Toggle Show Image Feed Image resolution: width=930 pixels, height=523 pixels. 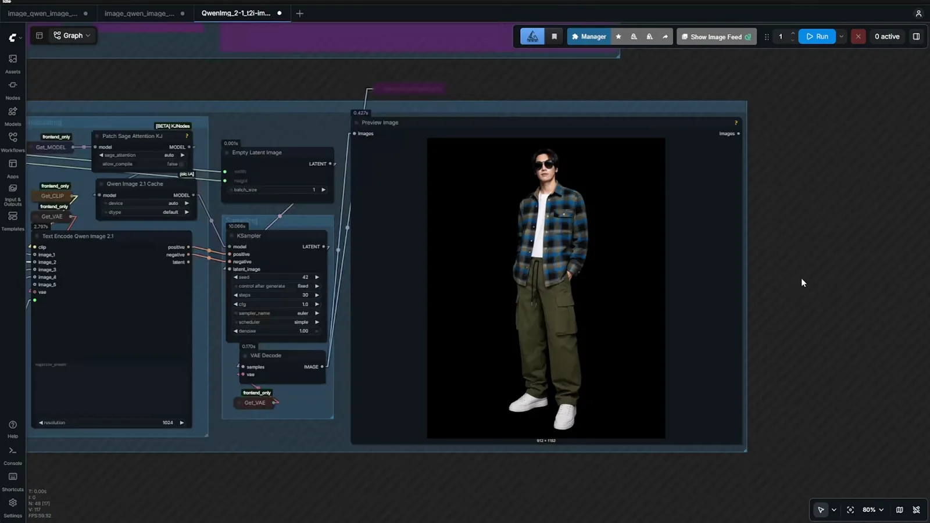(x=716, y=37)
